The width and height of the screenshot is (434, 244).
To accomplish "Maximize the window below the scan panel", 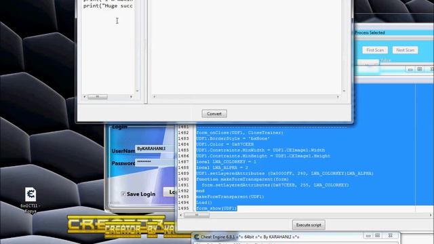I will 420,69.
